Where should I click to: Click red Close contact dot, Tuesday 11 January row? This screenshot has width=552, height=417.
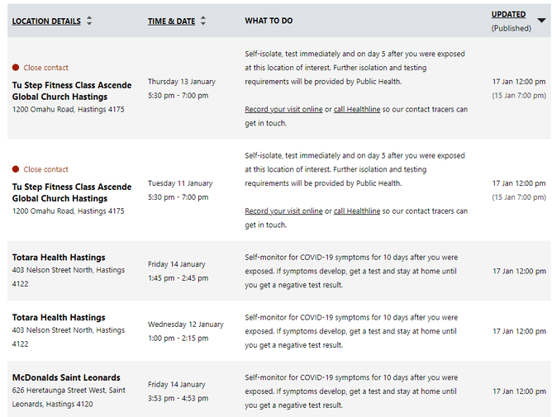[x=16, y=169]
